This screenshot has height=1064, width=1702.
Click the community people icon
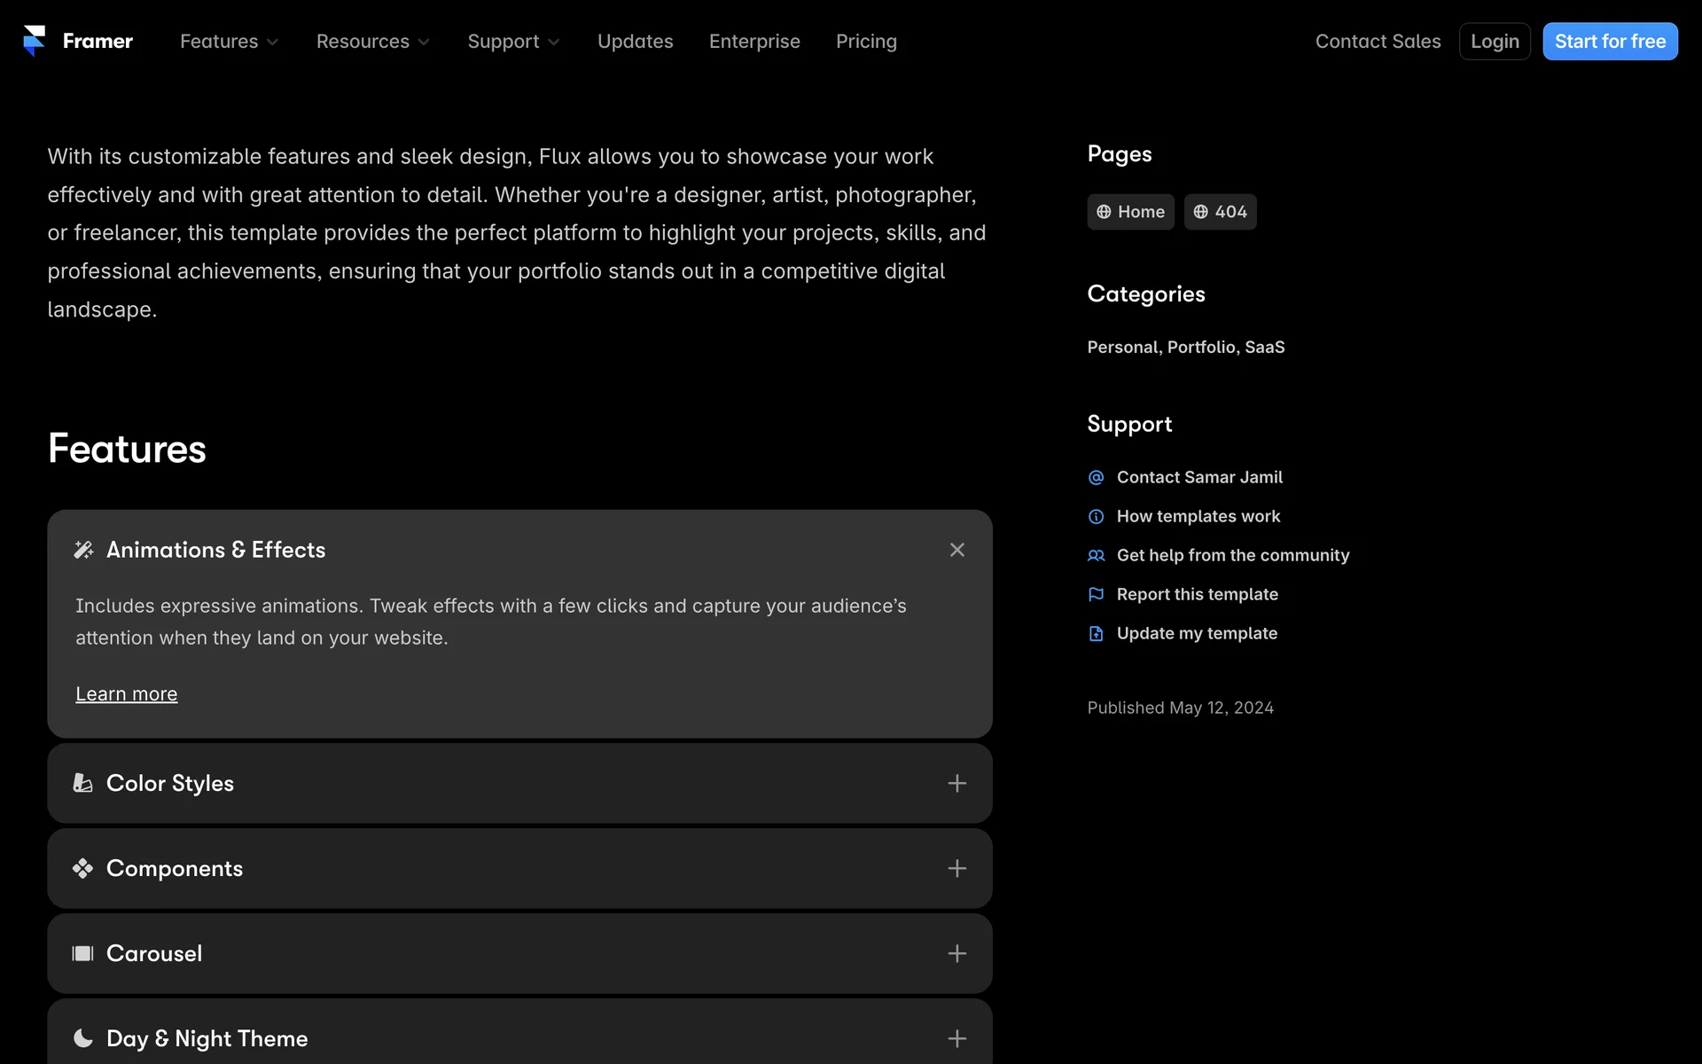[x=1096, y=556]
